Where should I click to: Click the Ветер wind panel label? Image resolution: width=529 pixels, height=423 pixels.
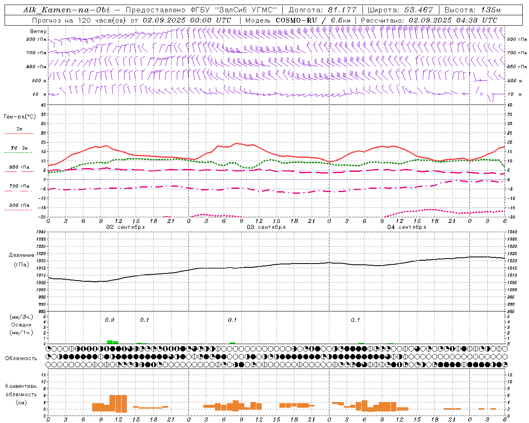coord(38,31)
